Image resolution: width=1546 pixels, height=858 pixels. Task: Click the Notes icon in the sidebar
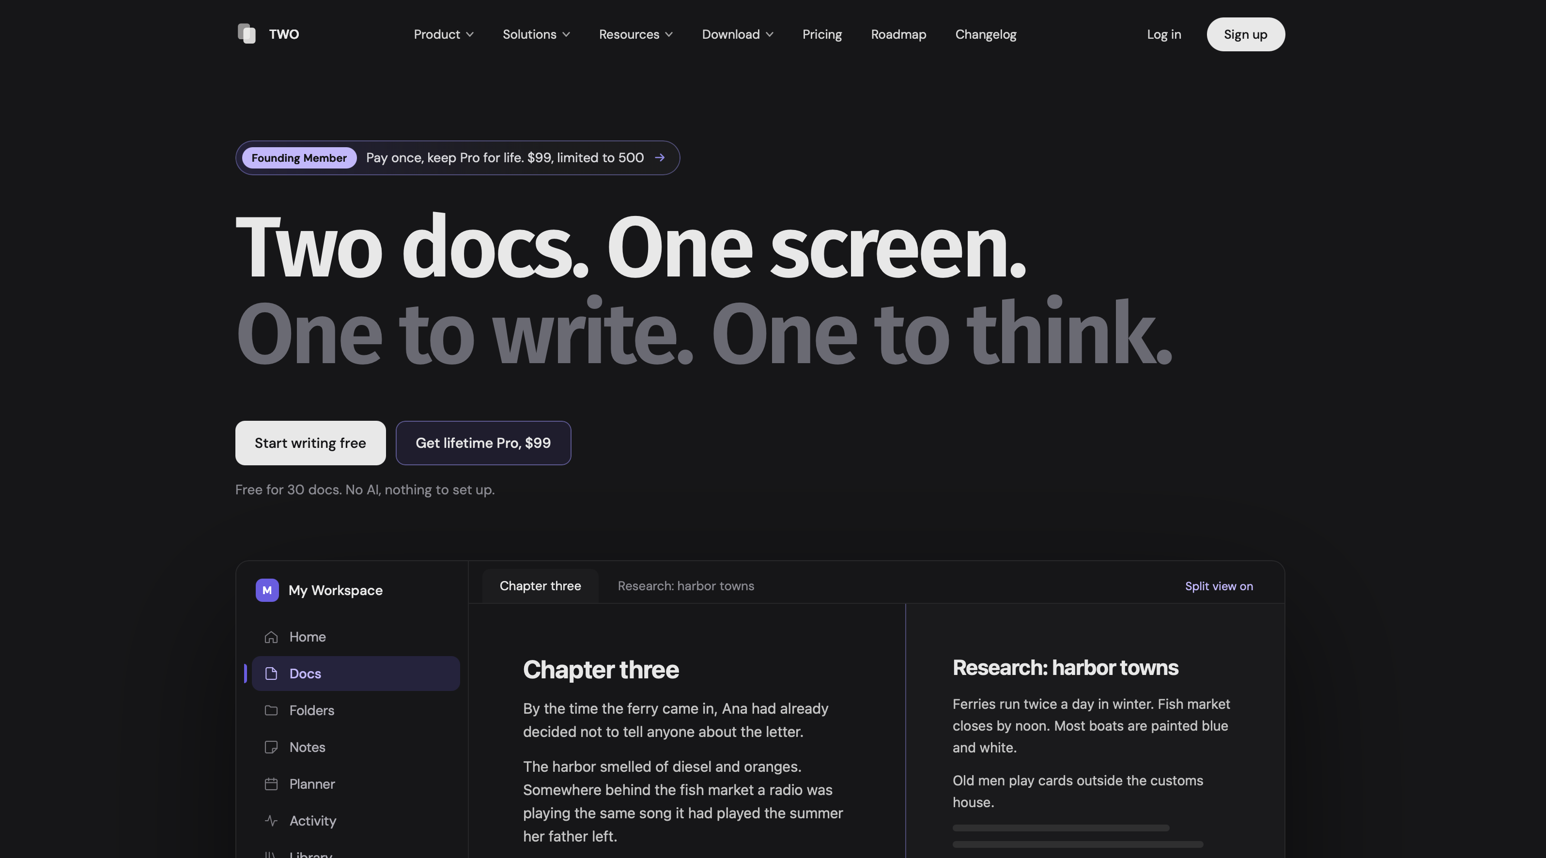coord(271,747)
